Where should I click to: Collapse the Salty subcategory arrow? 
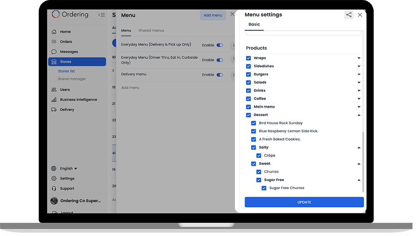click(x=359, y=147)
